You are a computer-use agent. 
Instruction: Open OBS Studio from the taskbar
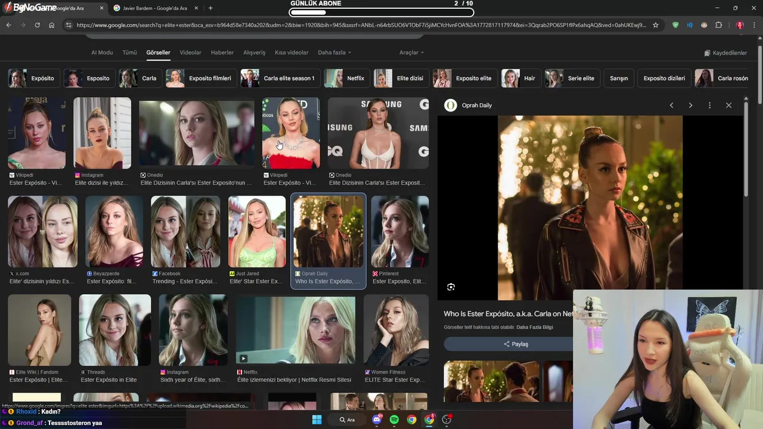[x=446, y=419]
